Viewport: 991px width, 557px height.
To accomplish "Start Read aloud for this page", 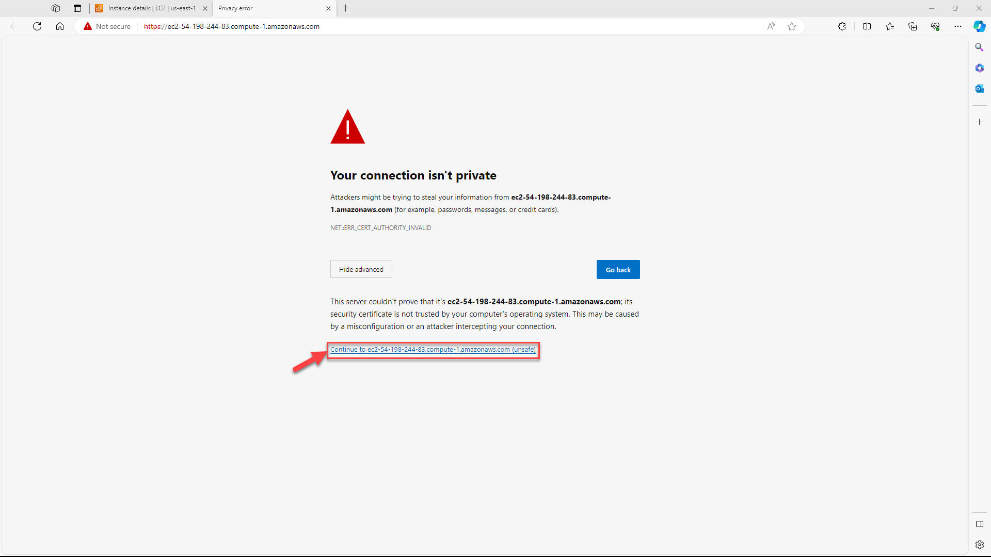I will 771,26.
